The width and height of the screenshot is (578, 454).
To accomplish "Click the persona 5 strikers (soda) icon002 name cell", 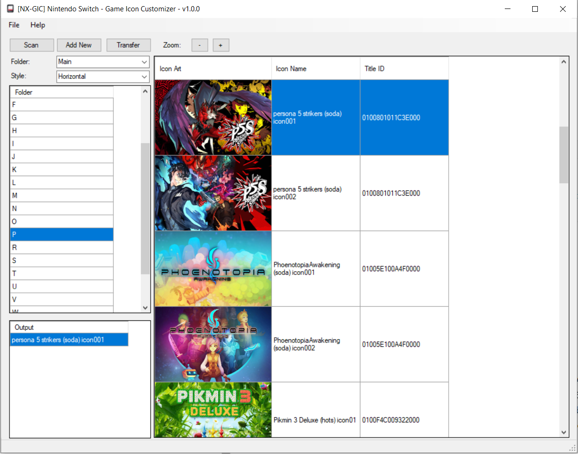I will pos(316,193).
